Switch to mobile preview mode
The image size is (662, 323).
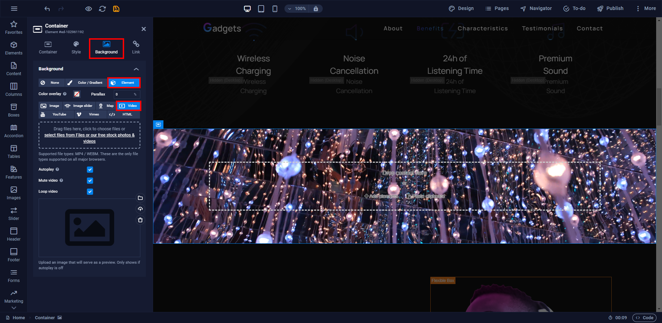click(275, 9)
